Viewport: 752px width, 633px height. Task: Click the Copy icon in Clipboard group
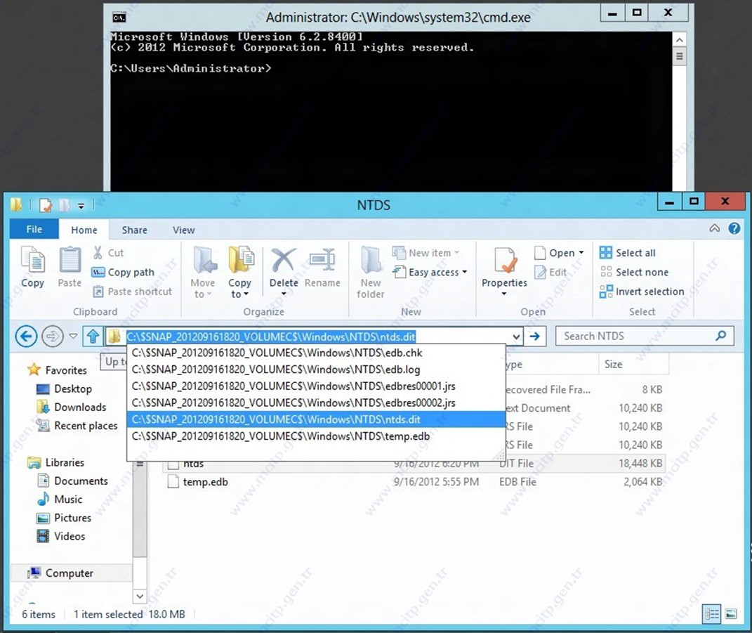click(32, 267)
